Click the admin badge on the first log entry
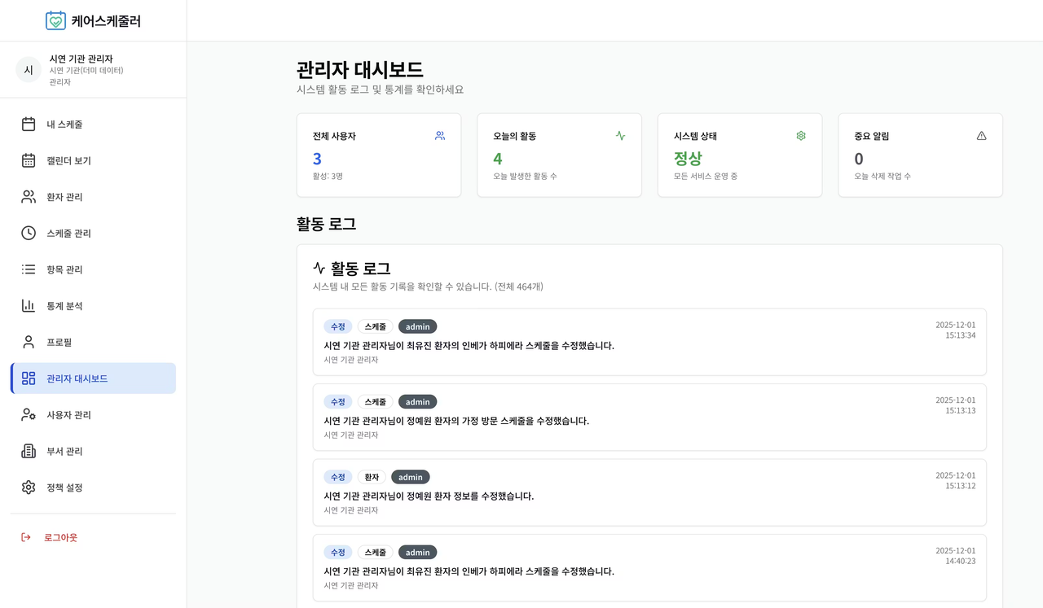 (x=417, y=326)
